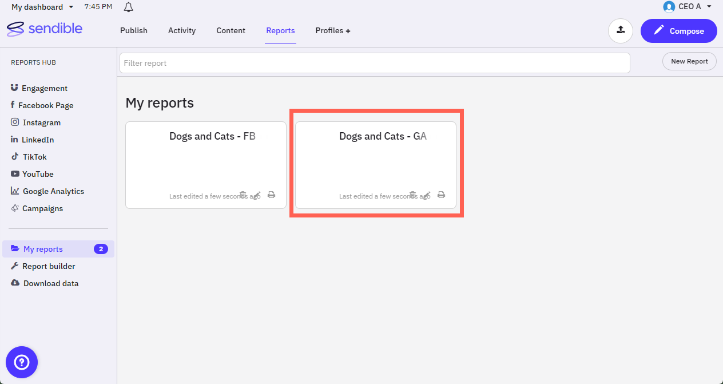The image size is (723, 384).
Task: Select Report builder in the sidebar
Action: pyautogui.click(x=49, y=266)
